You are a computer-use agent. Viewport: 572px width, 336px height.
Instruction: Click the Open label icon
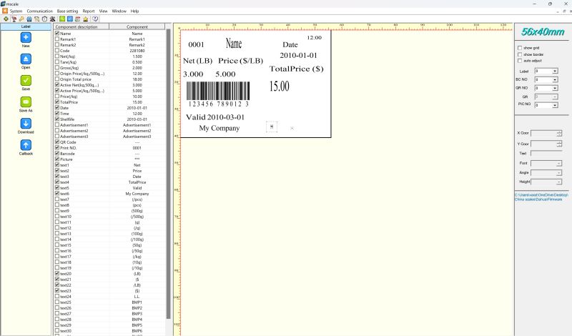coord(26,58)
